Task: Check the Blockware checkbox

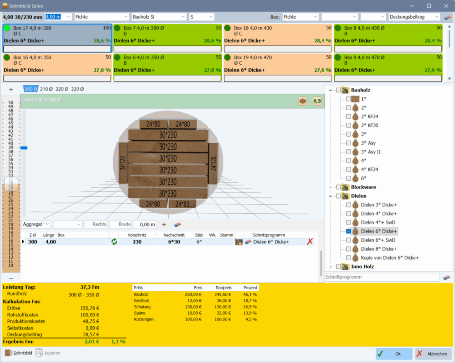Action: [x=338, y=187]
